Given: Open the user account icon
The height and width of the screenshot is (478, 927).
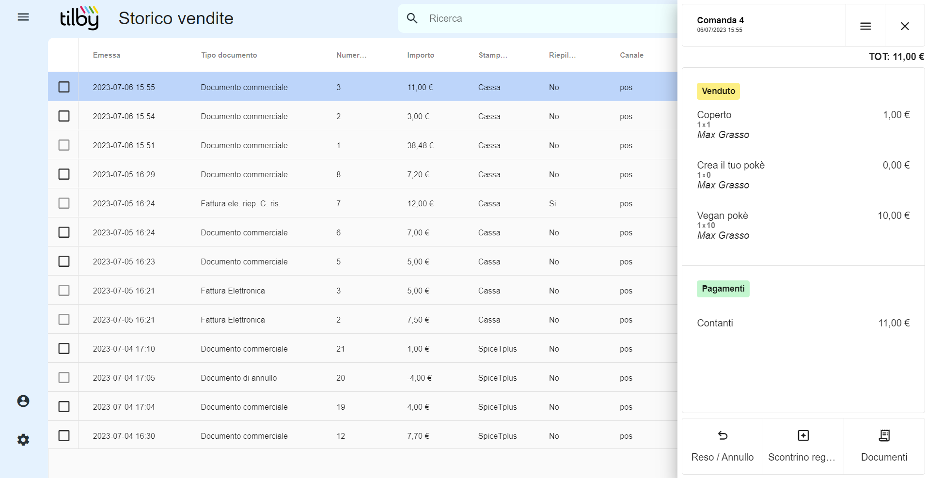Looking at the screenshot, I should tap(23, 401).
